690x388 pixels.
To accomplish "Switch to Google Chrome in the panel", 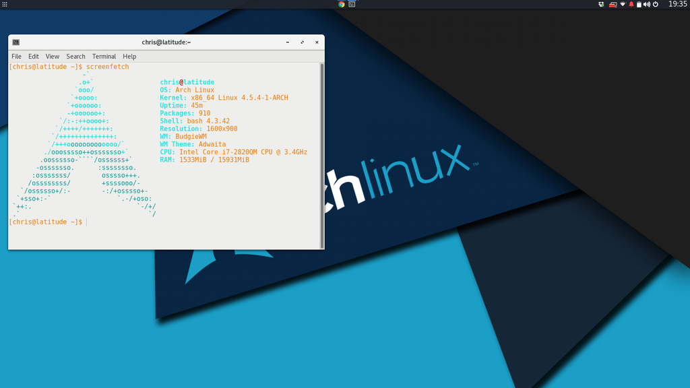I will [x=342, y=5].
